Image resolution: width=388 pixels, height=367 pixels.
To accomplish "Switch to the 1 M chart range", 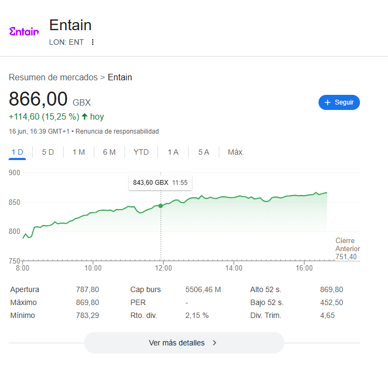I will [x=79, y=152].
